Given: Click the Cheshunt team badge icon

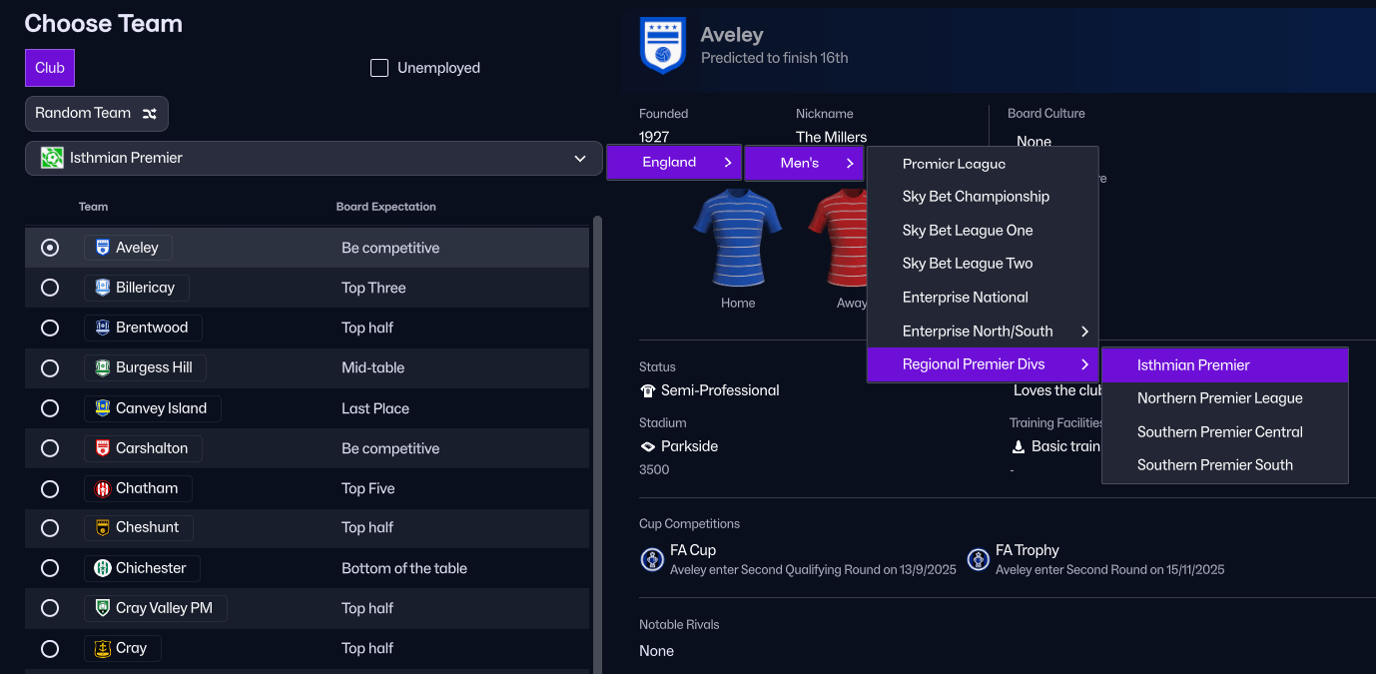Looking at the screenshot, I should 102,527.
